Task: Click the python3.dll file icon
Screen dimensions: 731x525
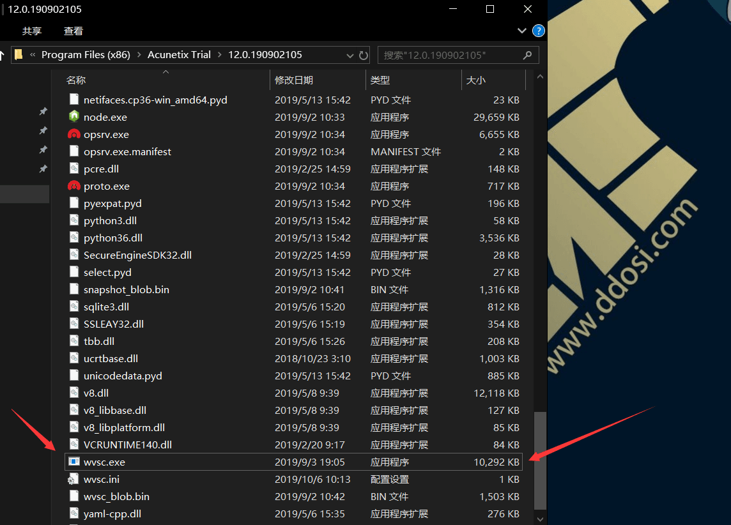Action: point(73,220)
